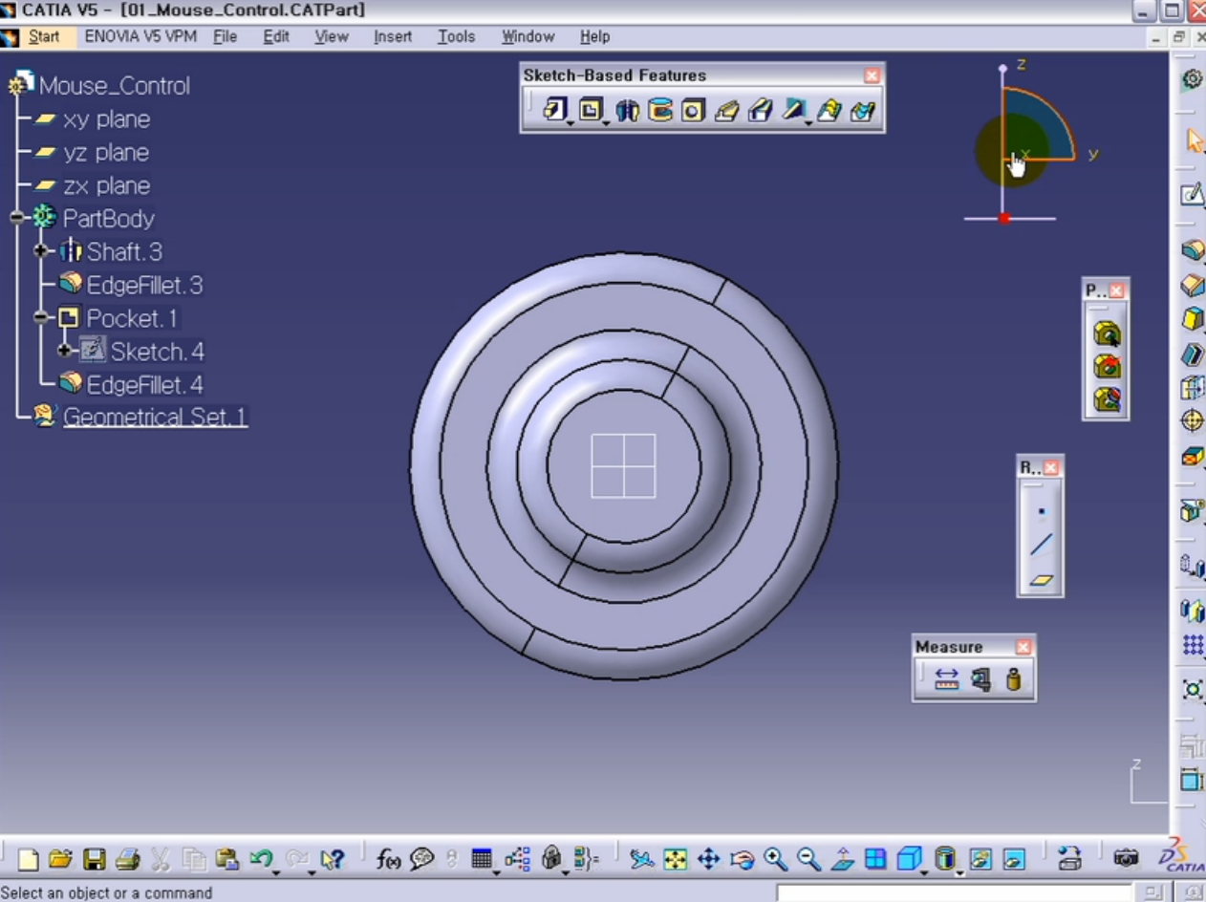Toggle Fly Mode in the bottom toolbar
The width and height of the screenshot is (1206, 902).
640,859
